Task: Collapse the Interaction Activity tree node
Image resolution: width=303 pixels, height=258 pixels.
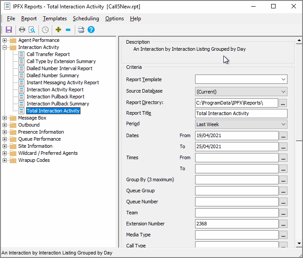Action: point(4,47)
